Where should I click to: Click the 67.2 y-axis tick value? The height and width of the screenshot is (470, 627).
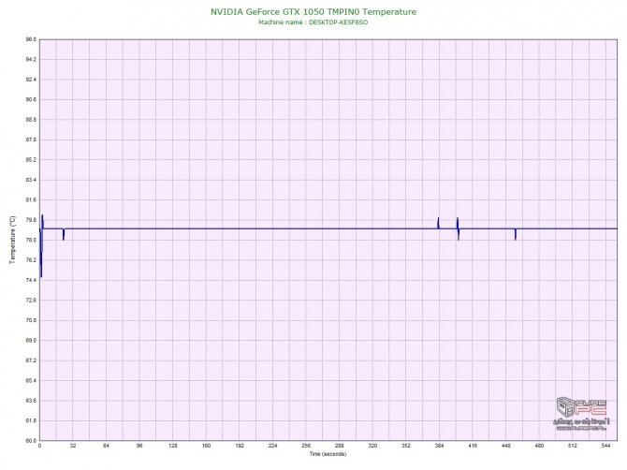coord(31,360)
